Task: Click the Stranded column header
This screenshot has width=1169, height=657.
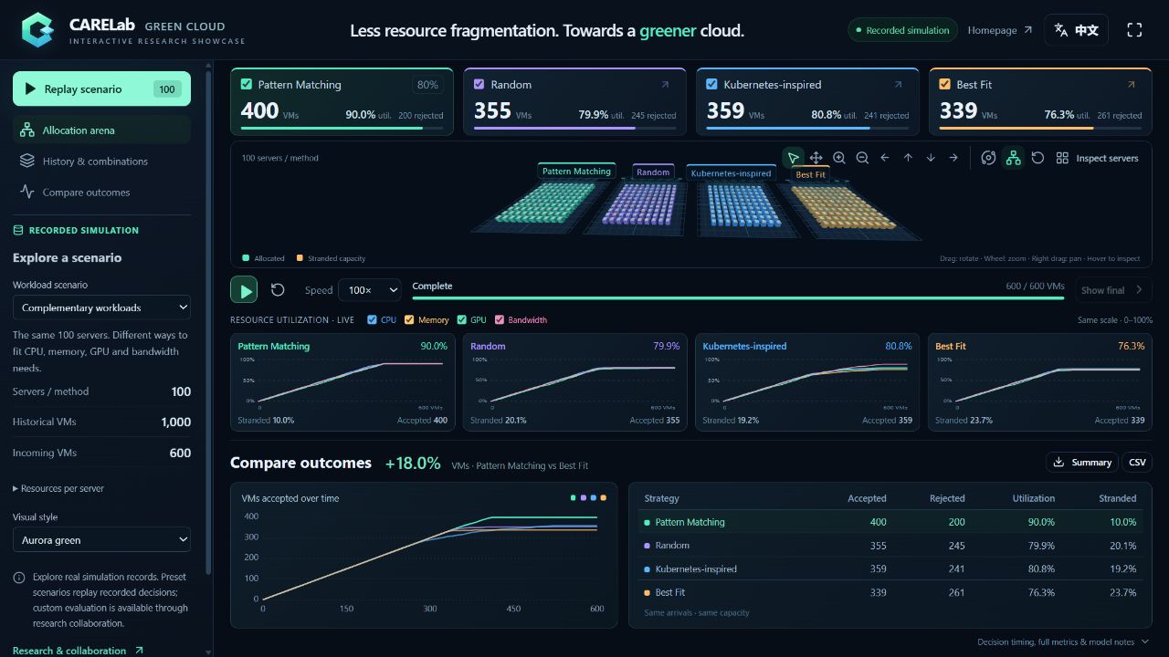Action: tap(1118, 498)
